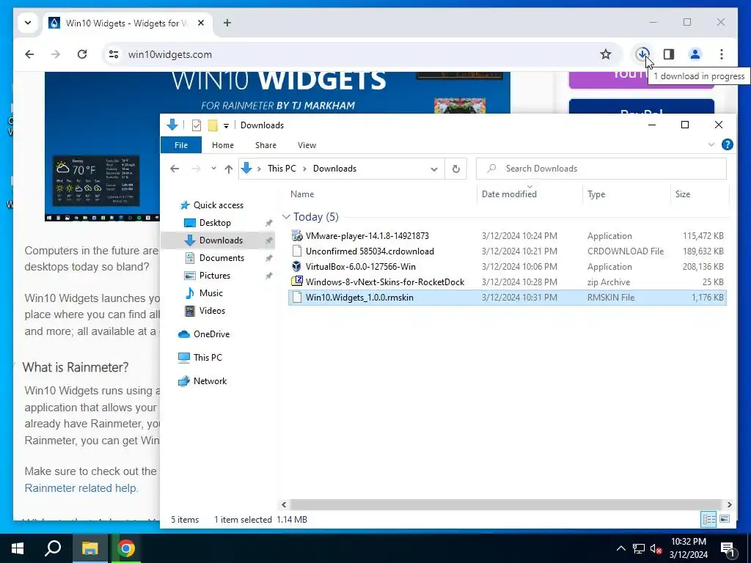This screenshot has height=563, width=751.
Task: Open Pictures in navigation pane
Action: tap(214, 276)
